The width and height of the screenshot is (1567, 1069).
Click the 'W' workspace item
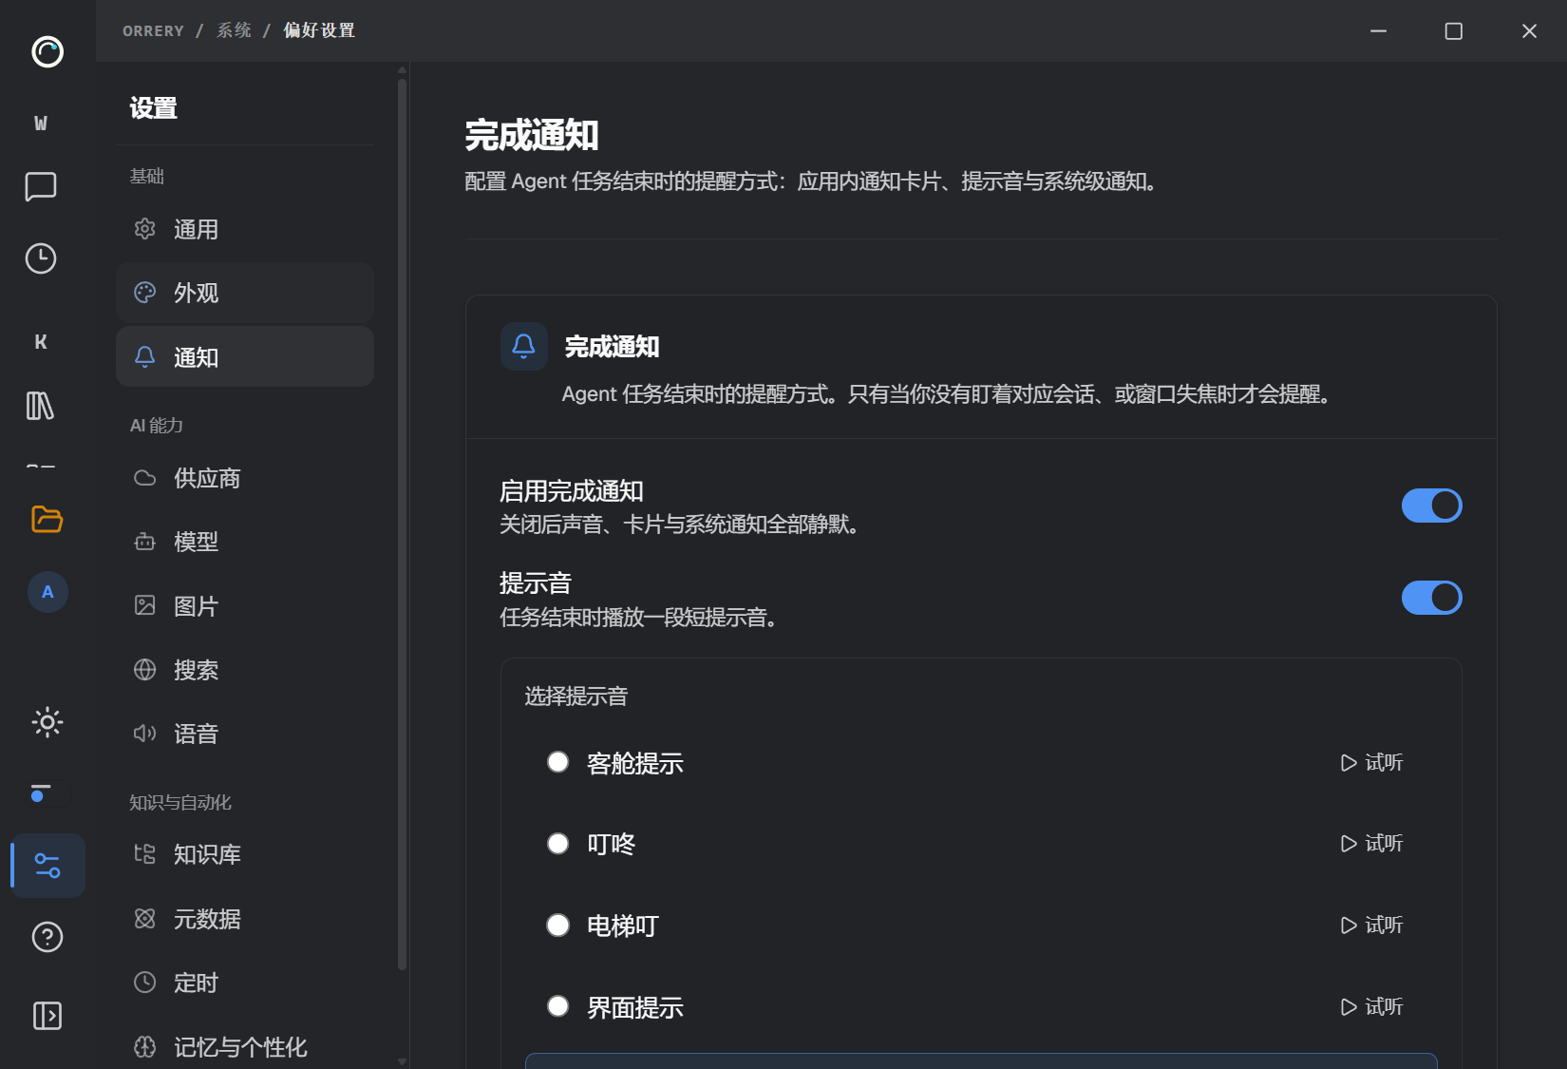click(41, 124)
